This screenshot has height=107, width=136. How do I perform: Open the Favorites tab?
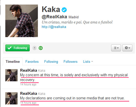[32, 61]
